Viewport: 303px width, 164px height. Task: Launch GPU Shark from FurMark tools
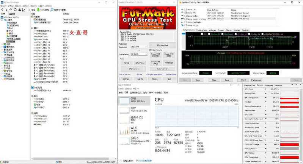[140, 63]
